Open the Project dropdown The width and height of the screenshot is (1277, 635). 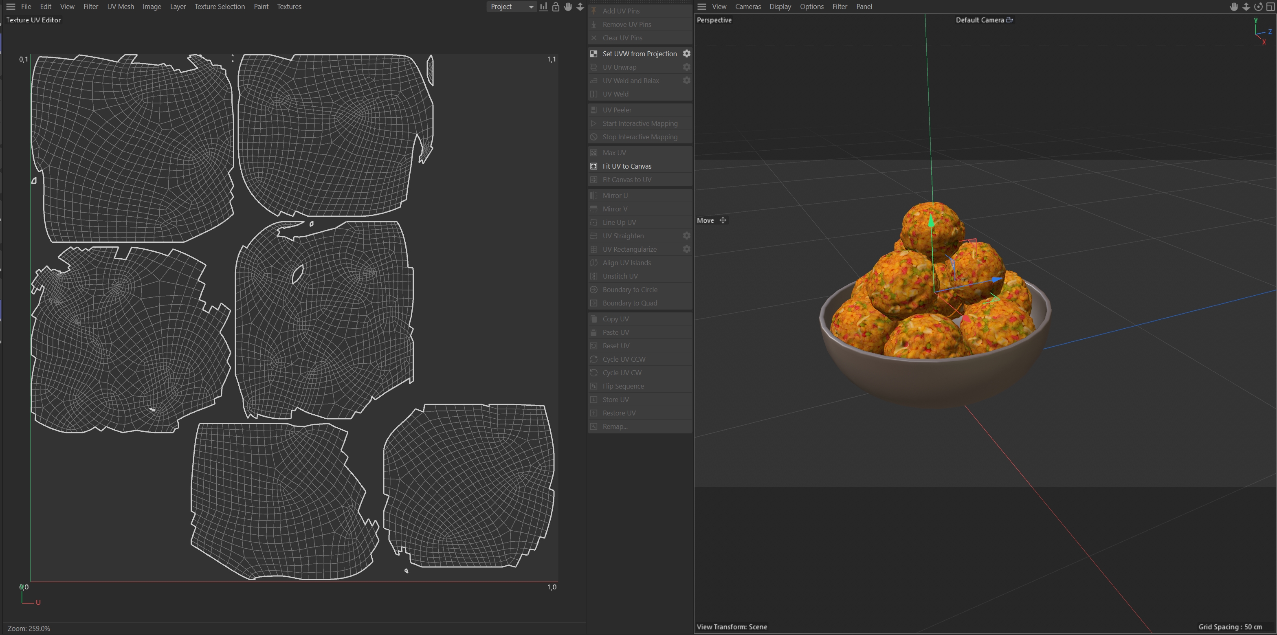coord(511,7)
